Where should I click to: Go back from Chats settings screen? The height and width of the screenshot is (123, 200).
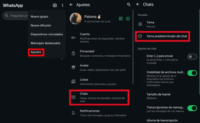point(138,4)
